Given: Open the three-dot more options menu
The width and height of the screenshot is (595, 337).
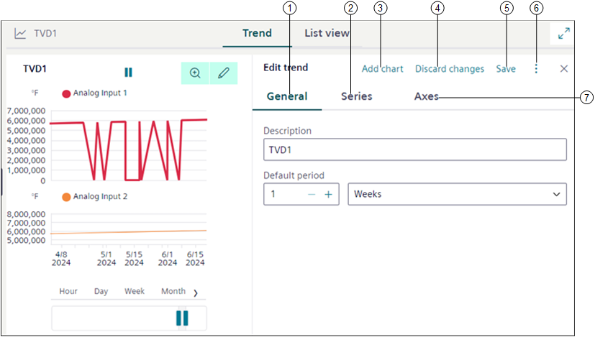Looking at the screenshot, I should click(x=536, y=69).
